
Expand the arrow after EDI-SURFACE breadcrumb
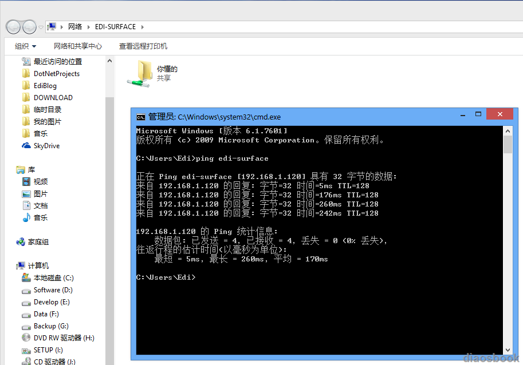click(x=143, y=27)
